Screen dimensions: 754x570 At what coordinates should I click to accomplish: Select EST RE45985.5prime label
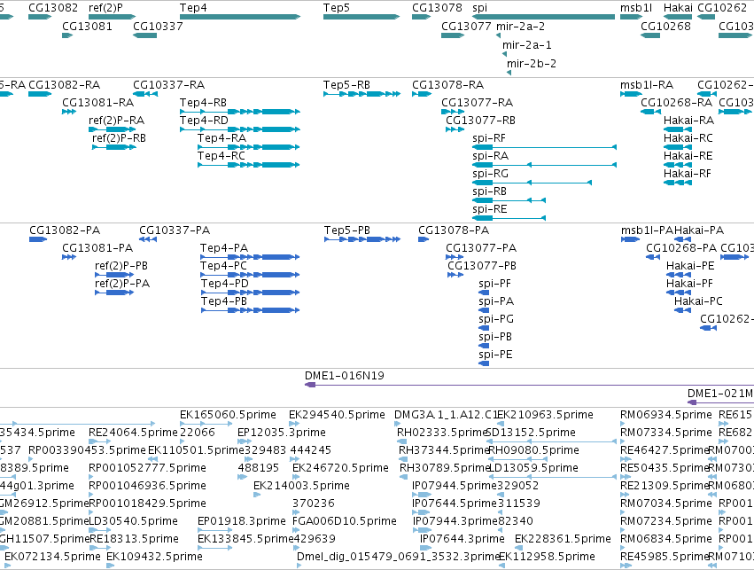[665, 557]
